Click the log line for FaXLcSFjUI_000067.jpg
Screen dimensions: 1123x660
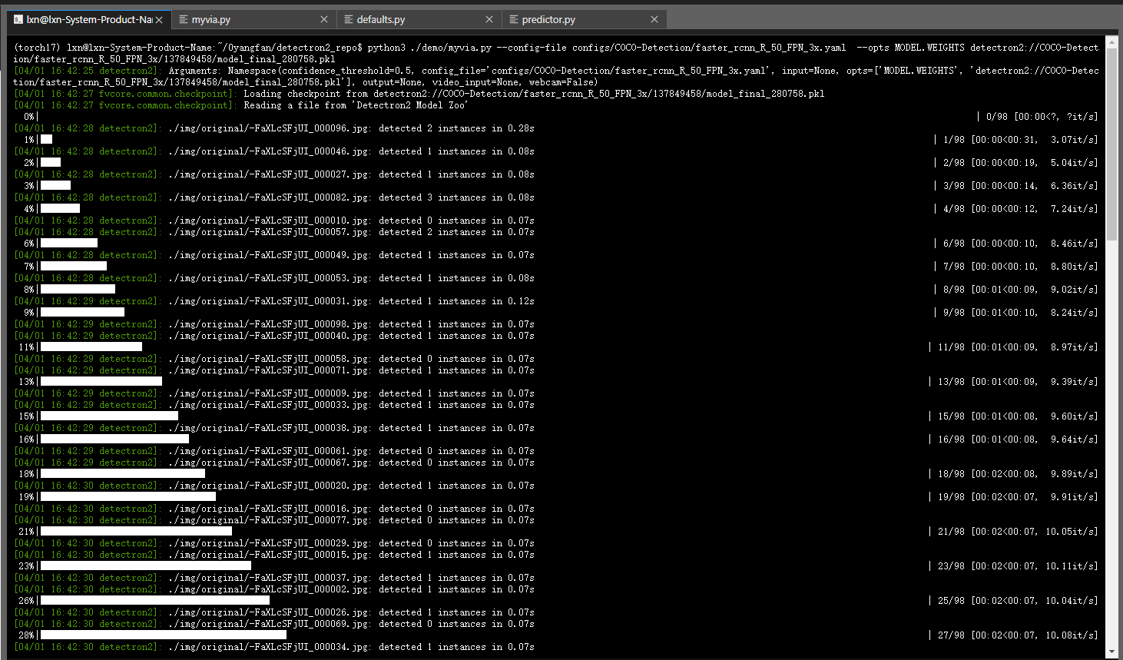(x=274, y=463)
